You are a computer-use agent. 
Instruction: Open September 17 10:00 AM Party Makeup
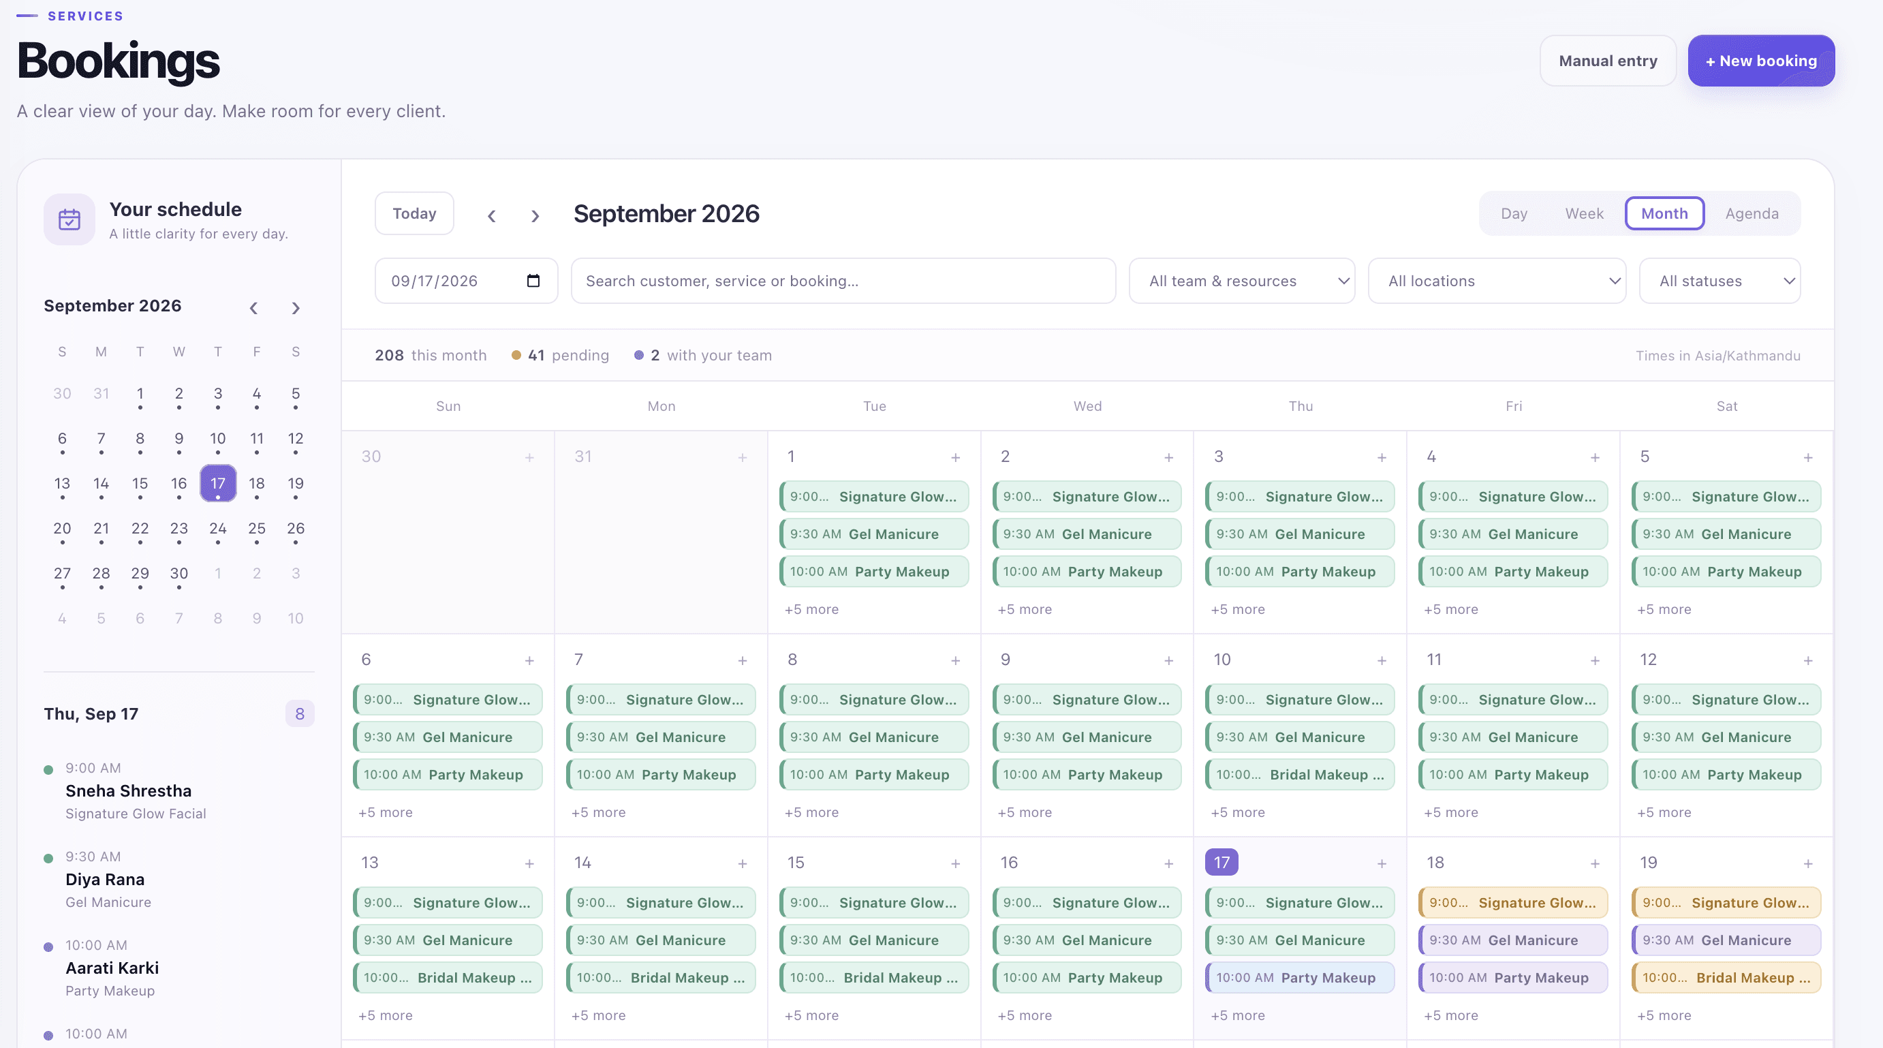pos(1299,978)
